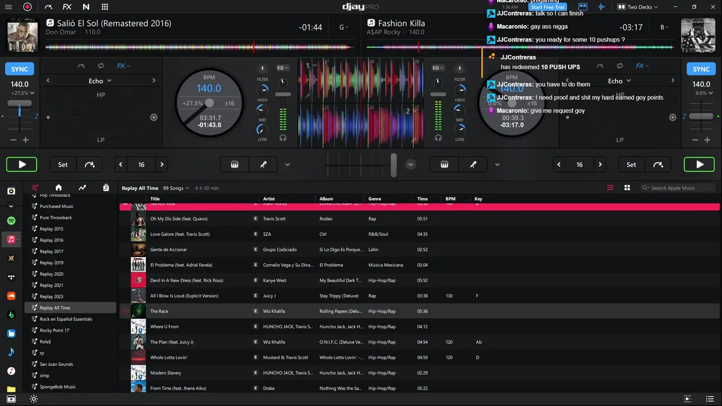Open the left deck keyboard sampler pads
Image resolution: width=722 pixels, height=406 pixels.
pos(235,165)
